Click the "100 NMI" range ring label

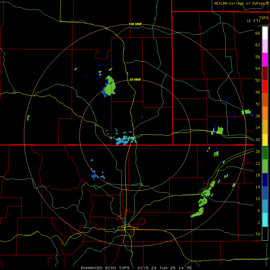click(135, 24)
